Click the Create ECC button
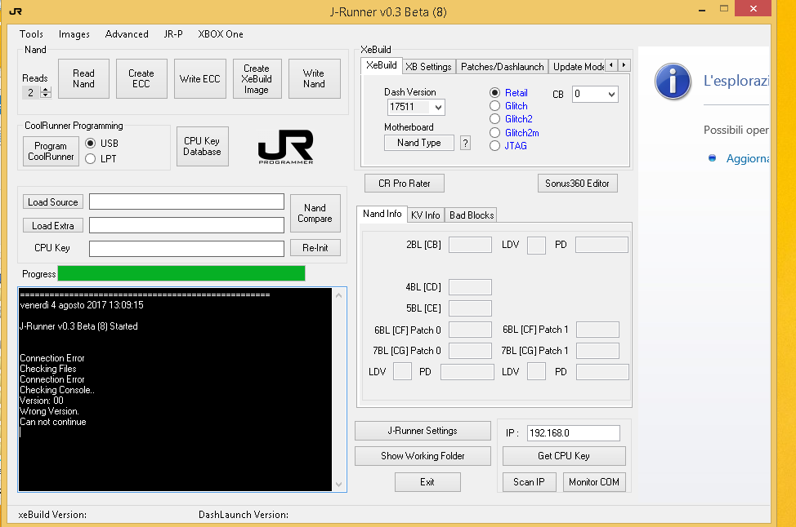The width and height of the screenshot is (796, 527). (141, 78)
